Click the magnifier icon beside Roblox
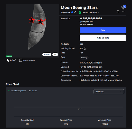Image resolution: width=132 pixels, height=129 pixels. coord(76,12)
